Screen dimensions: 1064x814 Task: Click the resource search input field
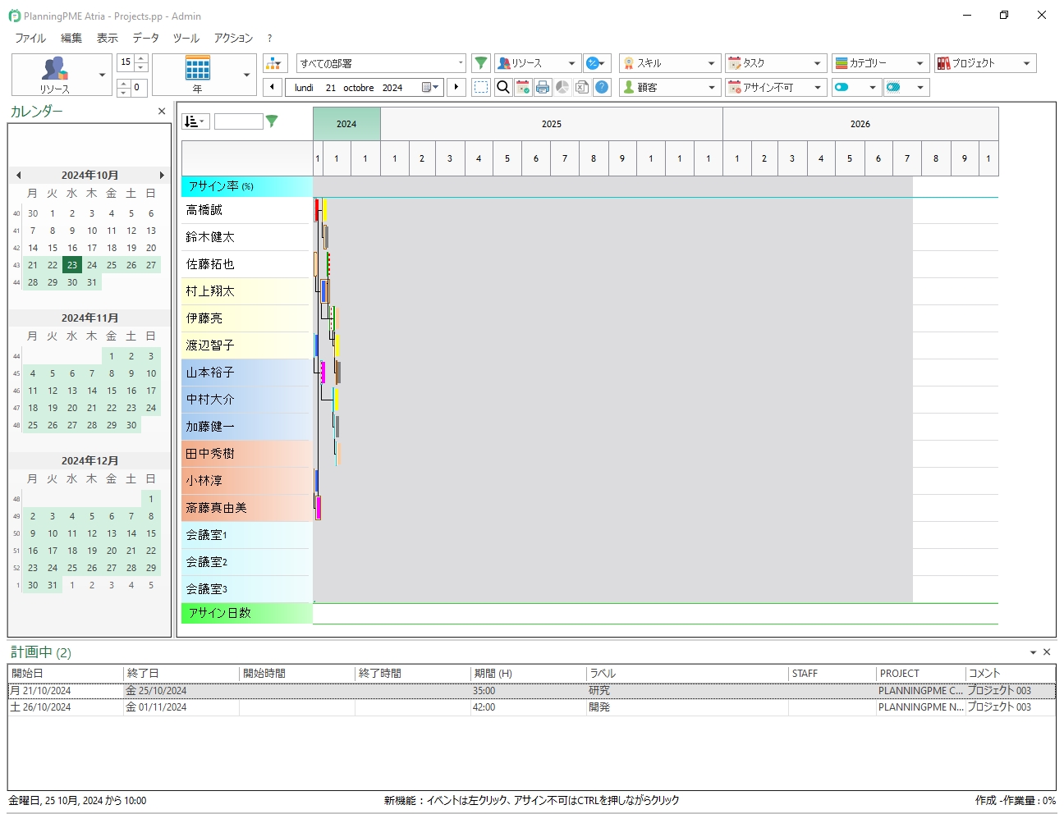coord(238,121)
